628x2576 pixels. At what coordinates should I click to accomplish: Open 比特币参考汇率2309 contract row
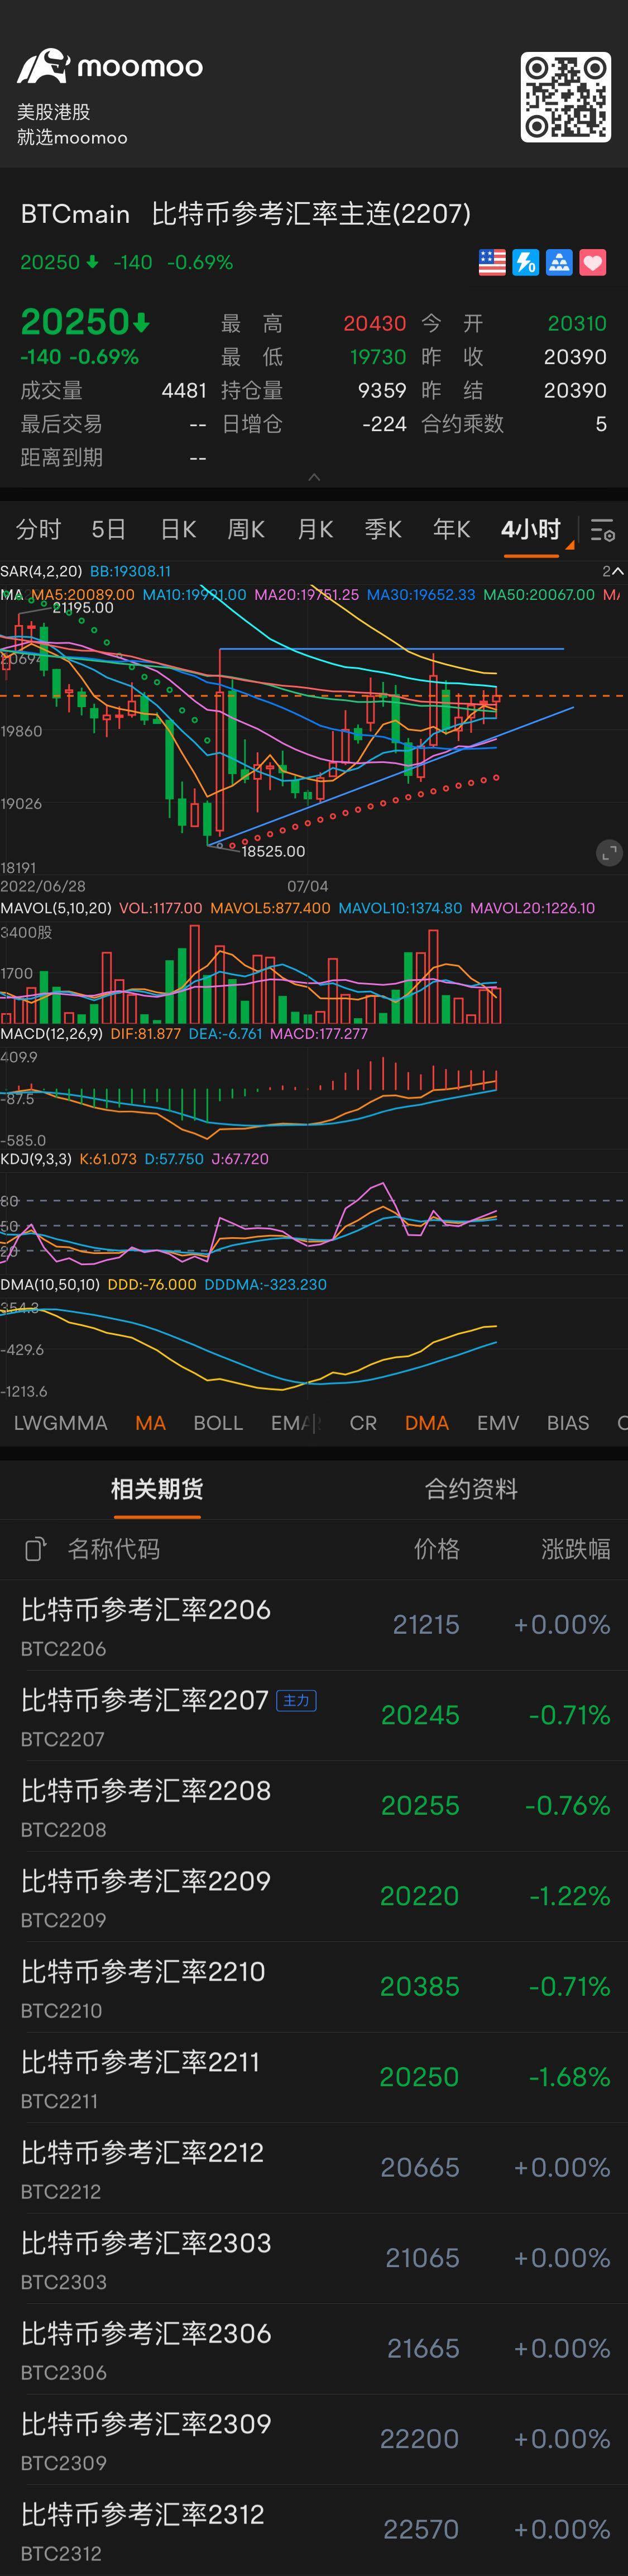tap(314, 2440)
